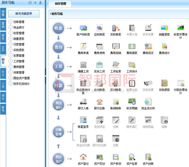Click the 收款 round workflow button
Screen dimensions: 189x167
point(59,28)
